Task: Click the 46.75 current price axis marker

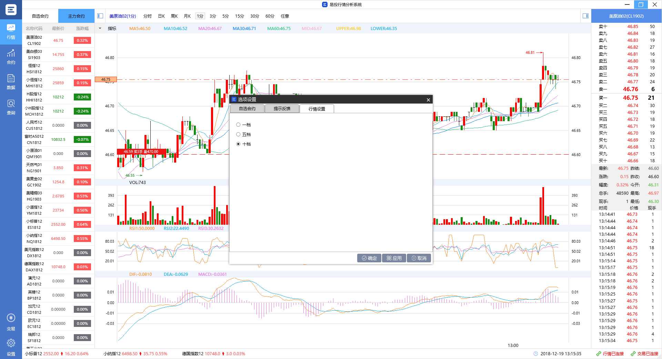Action: click(106, 79)
